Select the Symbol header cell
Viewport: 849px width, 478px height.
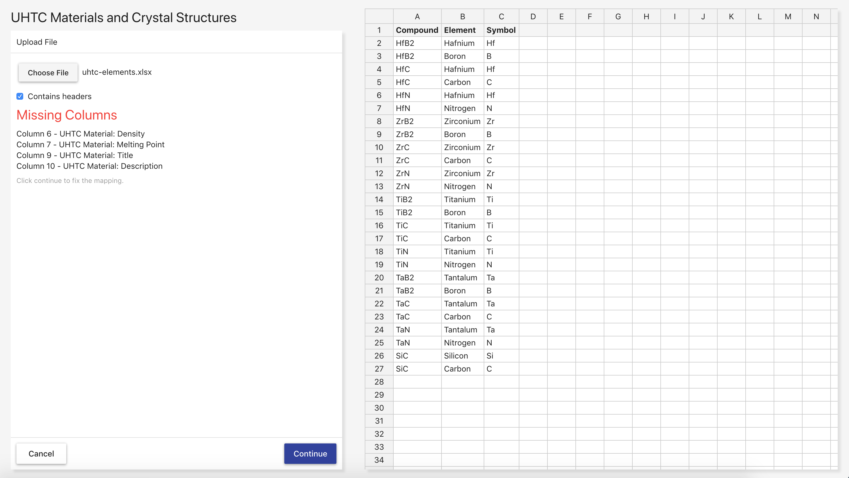click(x=501, y=30)
